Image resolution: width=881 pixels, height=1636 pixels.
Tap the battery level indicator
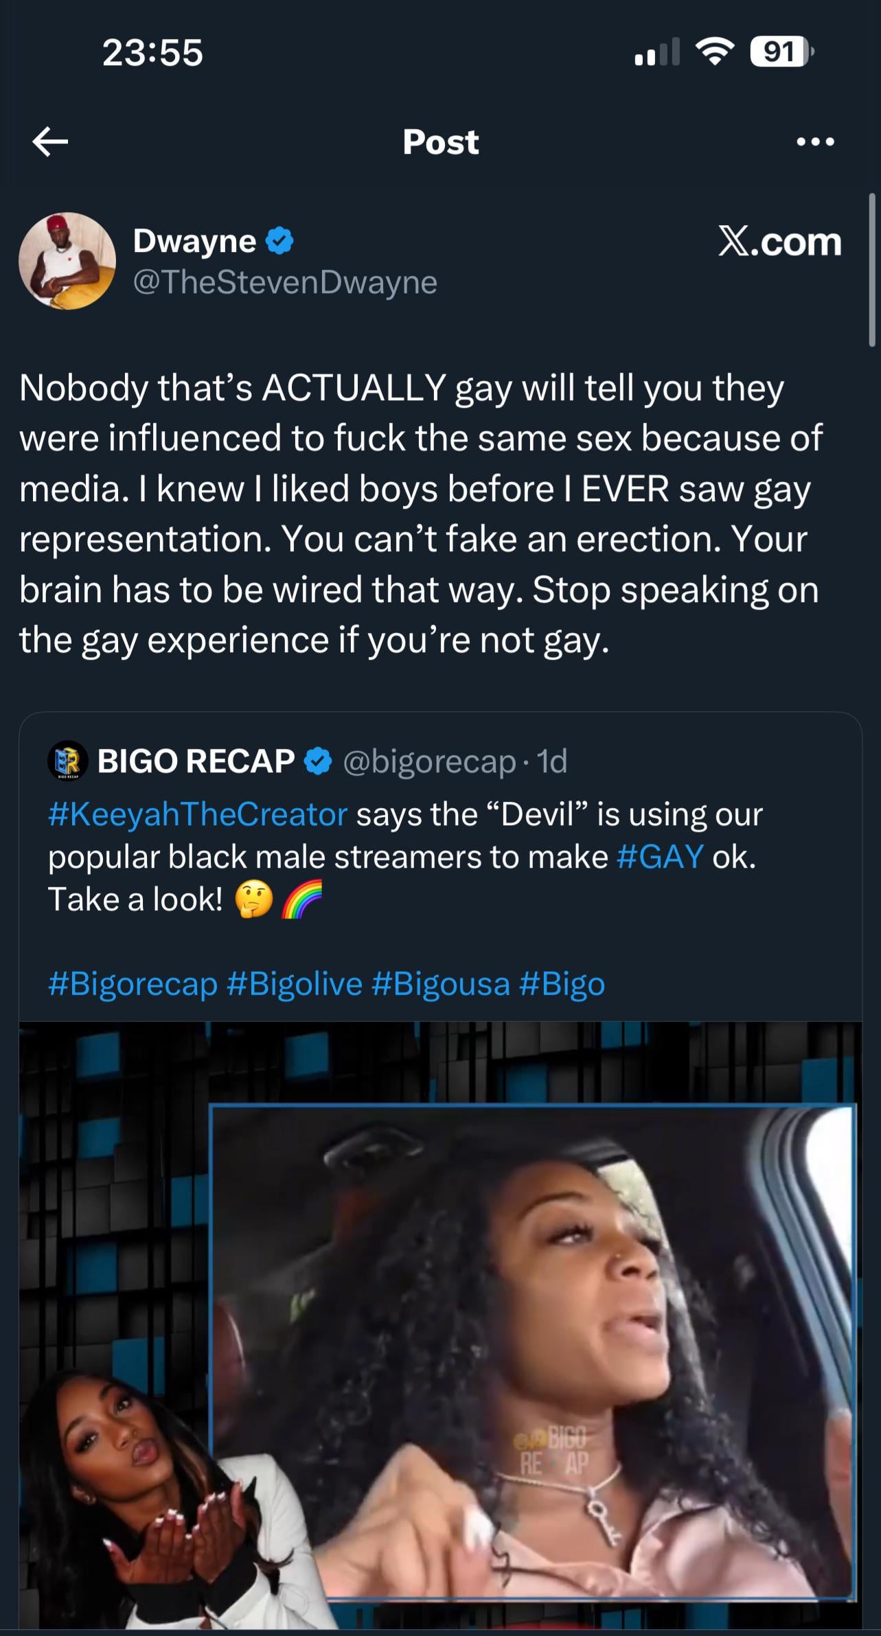click(x=781, y=52)
